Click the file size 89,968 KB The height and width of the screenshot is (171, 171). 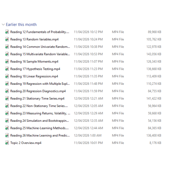click(x=155, y=32)
